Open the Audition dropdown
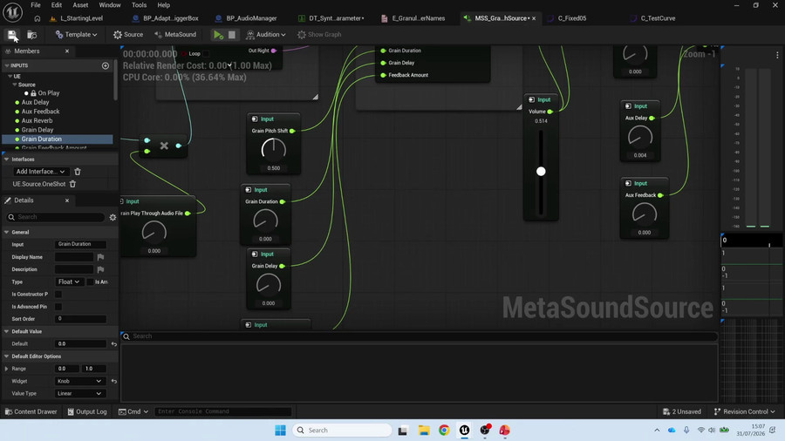 click(x=266, y=35)
